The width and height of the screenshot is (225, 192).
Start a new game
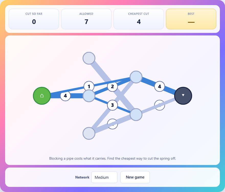(x=135, y=177)
